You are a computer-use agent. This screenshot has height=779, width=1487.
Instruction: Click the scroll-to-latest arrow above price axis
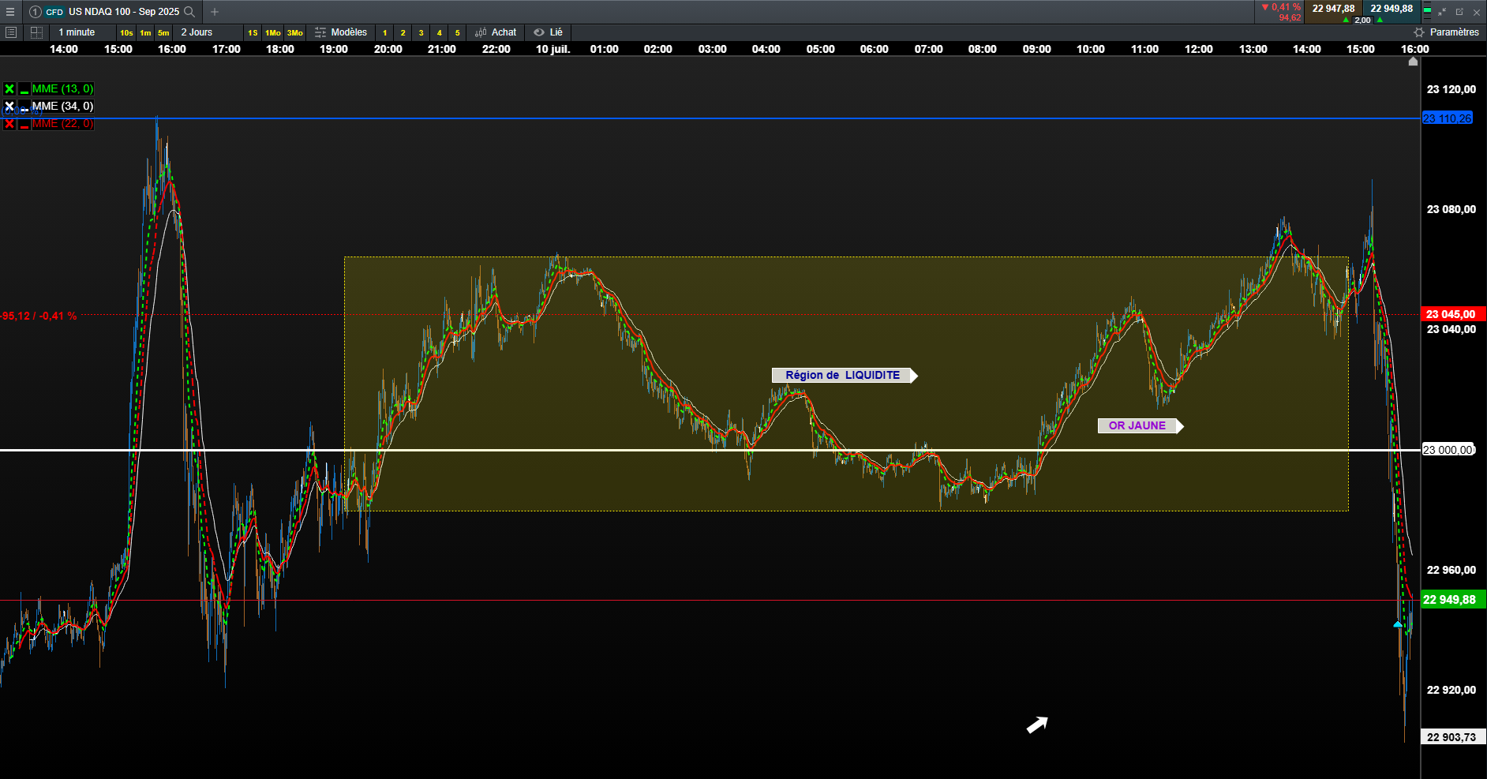[x=1413, y=62]
